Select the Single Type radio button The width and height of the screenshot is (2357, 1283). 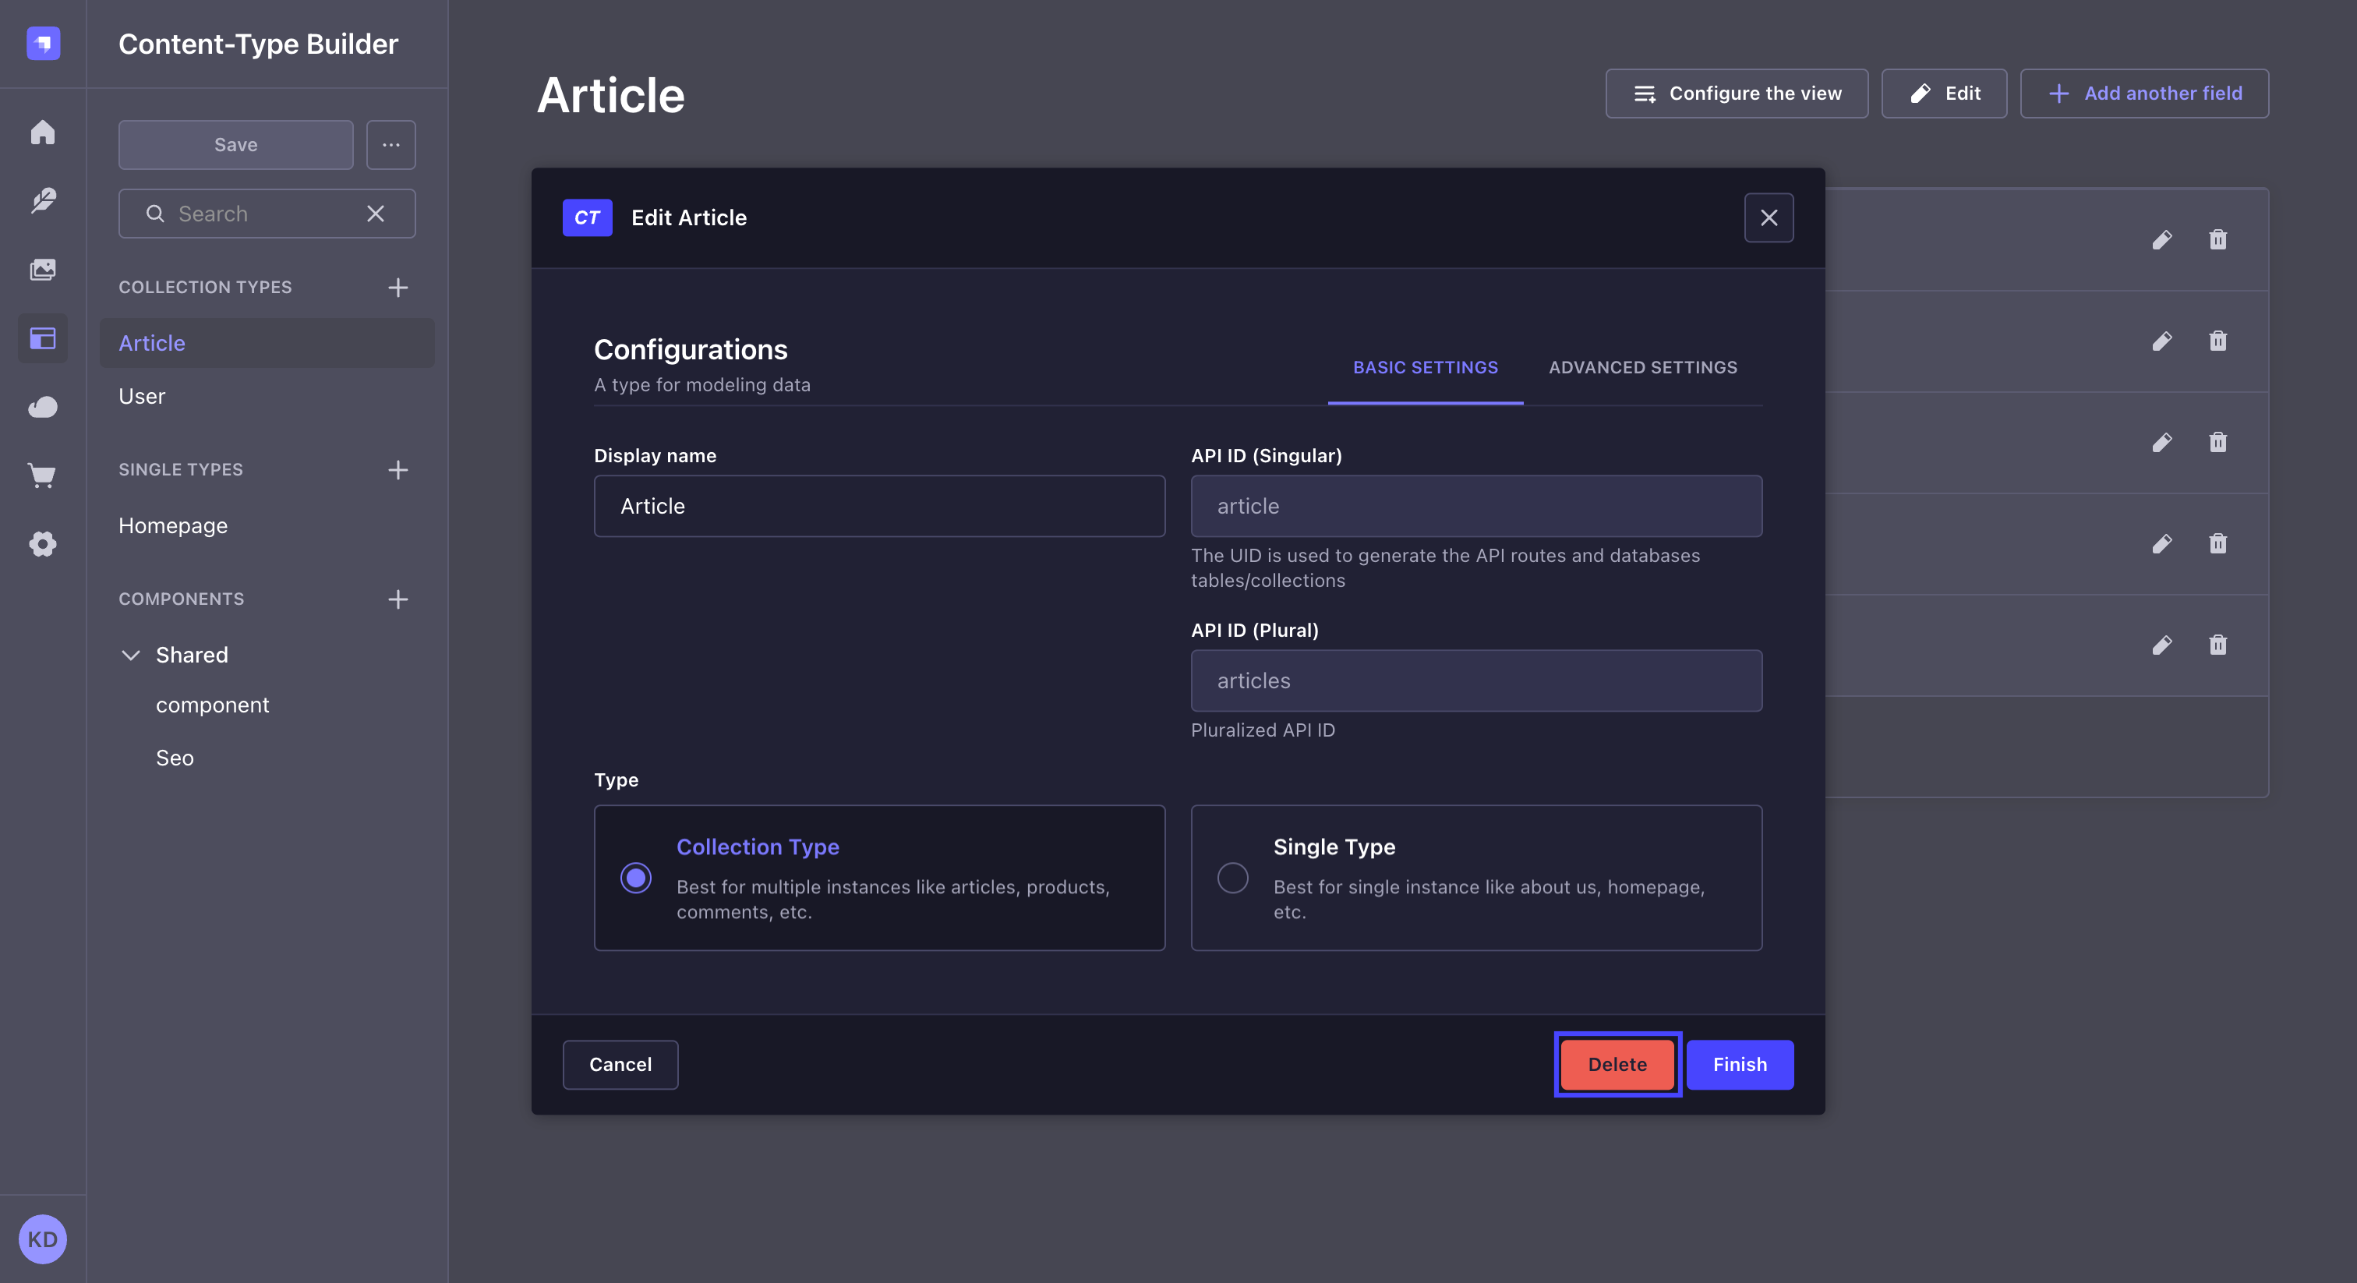pos(1232,878)
